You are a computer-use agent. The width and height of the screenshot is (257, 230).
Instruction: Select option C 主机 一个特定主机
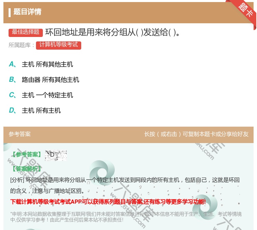point(47,95)
